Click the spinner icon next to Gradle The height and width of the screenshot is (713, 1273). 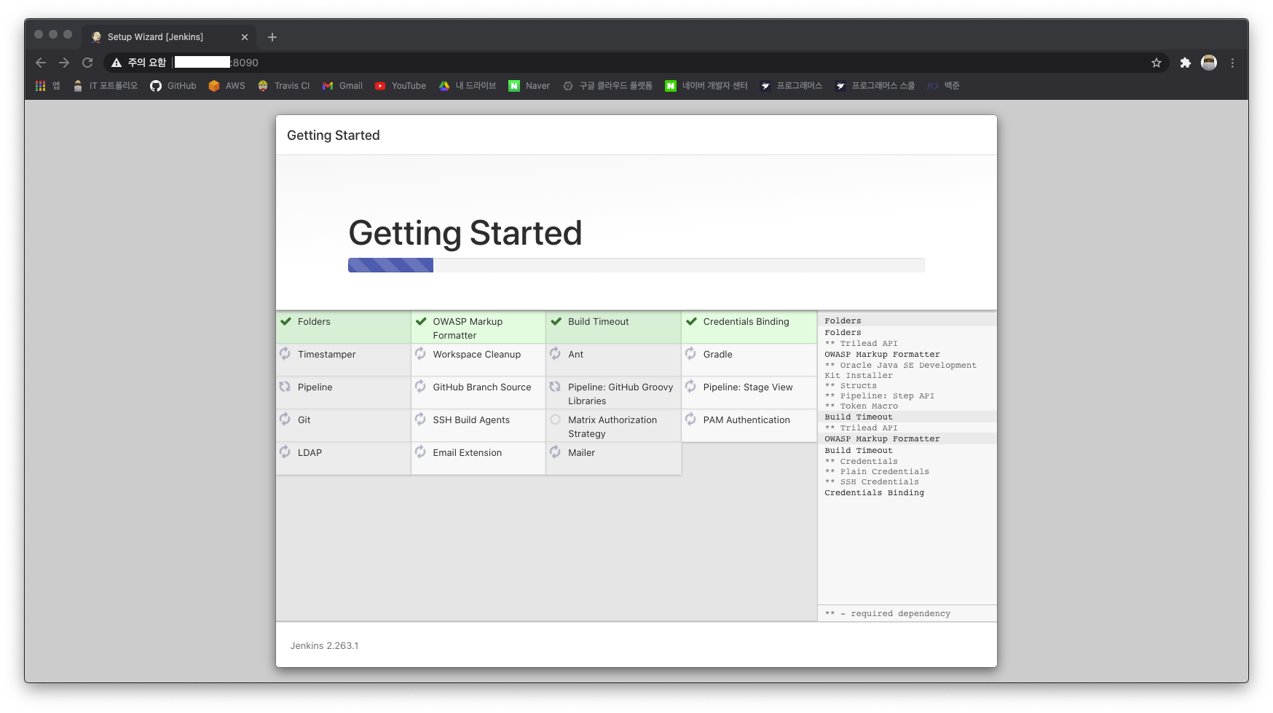[691, 354]
